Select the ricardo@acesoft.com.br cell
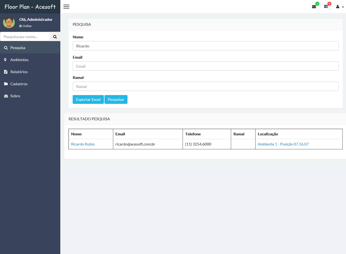 pos(148,144)
